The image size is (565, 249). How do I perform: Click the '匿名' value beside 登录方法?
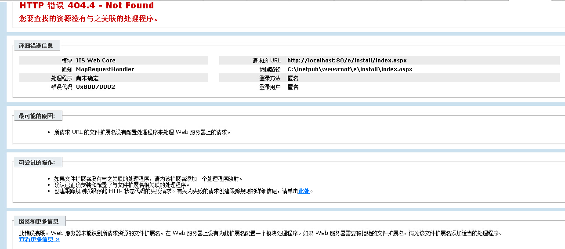click(x=293, y=78)
